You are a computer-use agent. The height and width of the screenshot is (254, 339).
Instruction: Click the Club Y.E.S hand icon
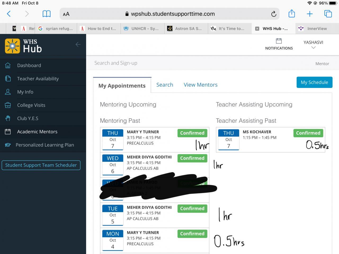point(8,118)
